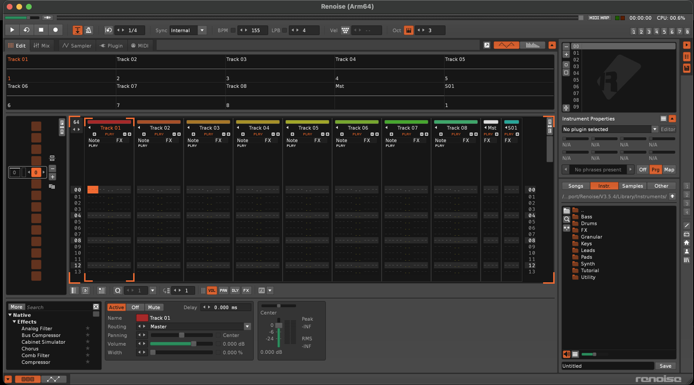Set phrase mode to Prg
This screenshot has width=694, height=385.
[x=655, y=169]
